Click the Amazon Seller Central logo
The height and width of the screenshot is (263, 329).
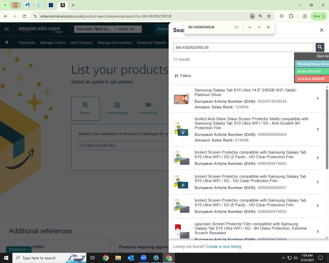(40, 29)
